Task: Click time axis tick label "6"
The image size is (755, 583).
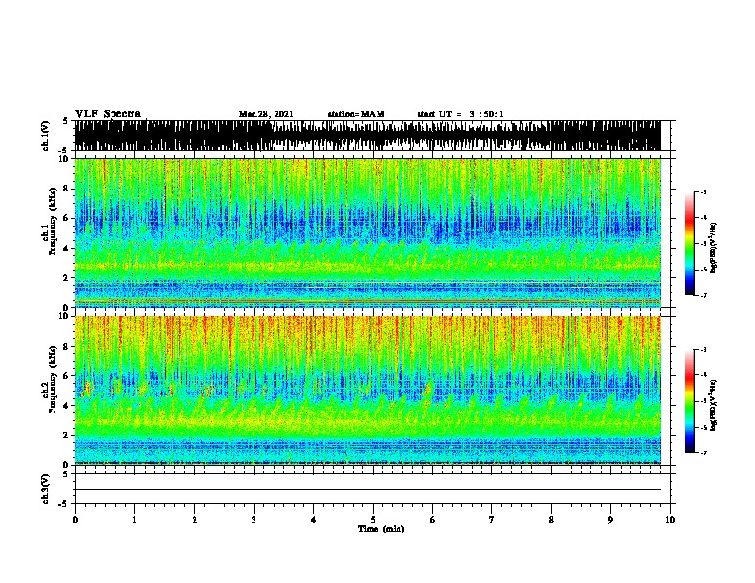Action: tap(433, 520)
